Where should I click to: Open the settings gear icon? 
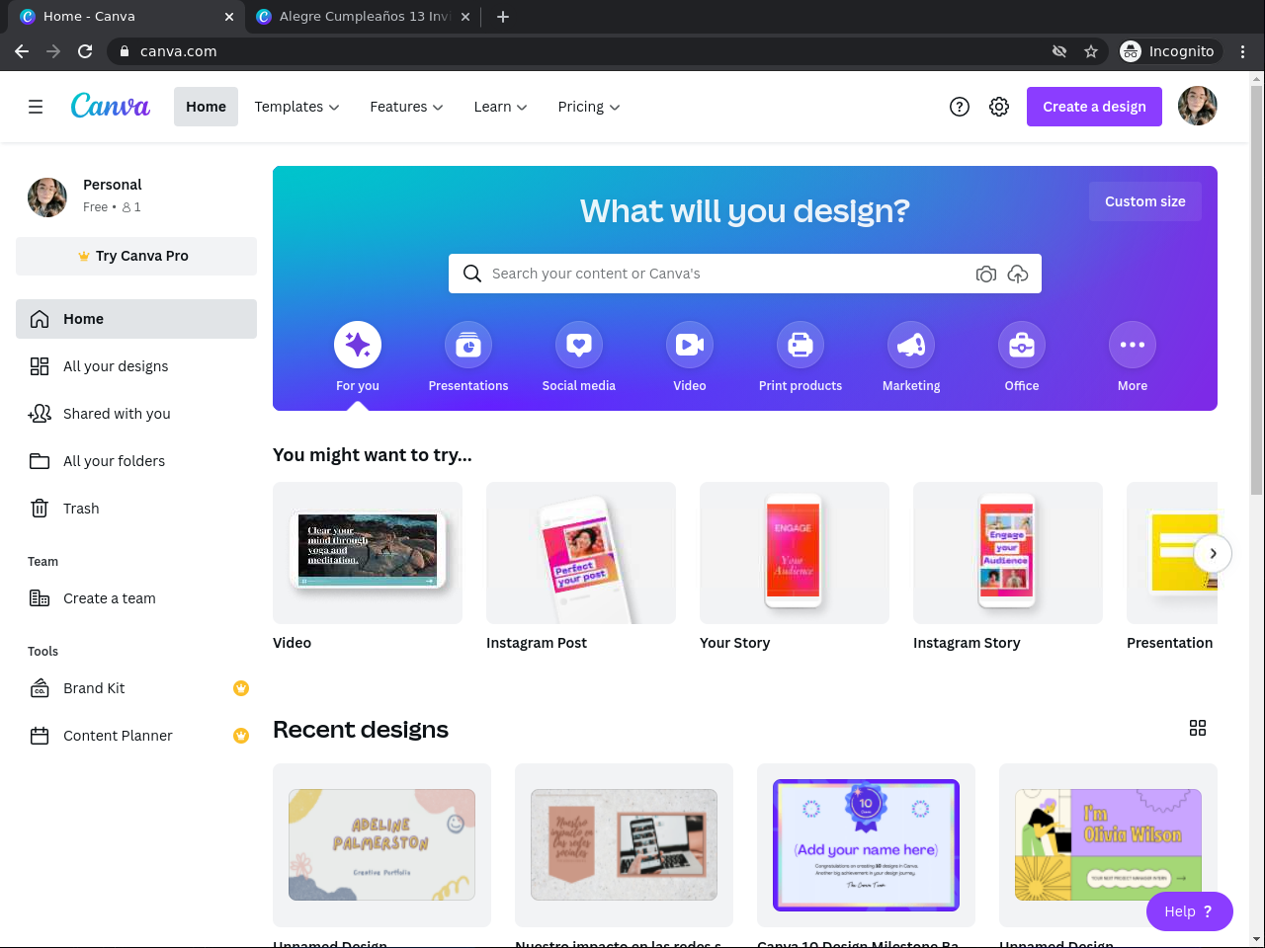(999, 107)
